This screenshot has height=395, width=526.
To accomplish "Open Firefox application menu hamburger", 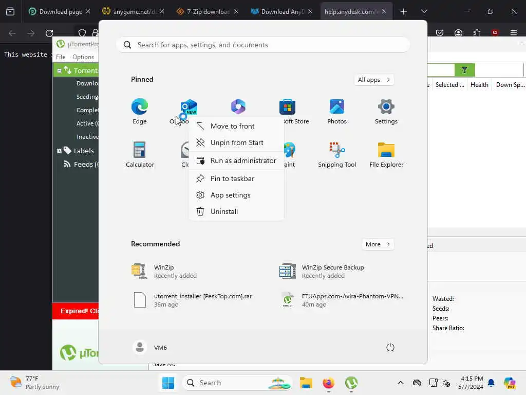I will pos(514,32).
